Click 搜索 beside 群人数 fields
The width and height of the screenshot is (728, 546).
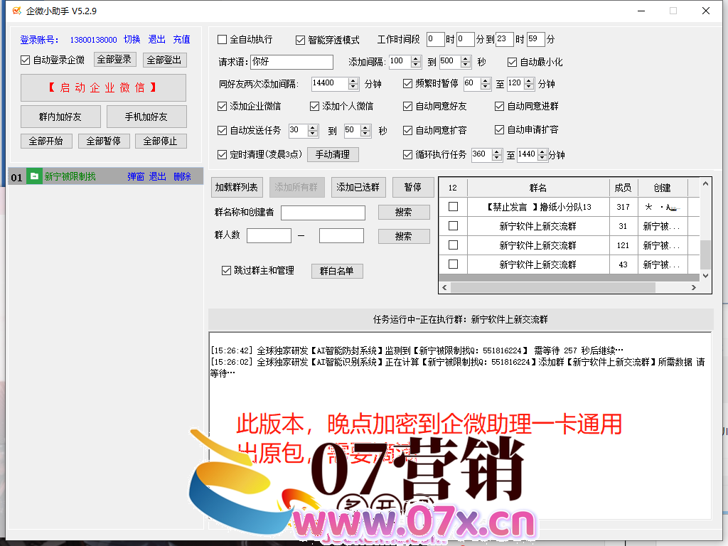pos(404,236)
